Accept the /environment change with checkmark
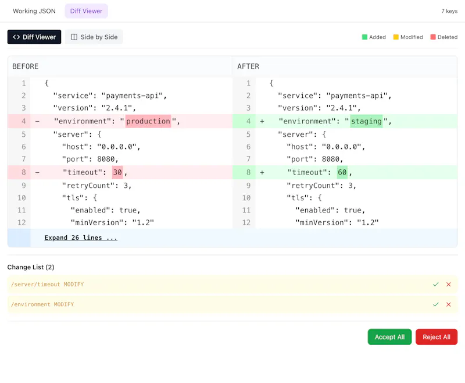Viewport: 465px width, 383px height. (x=435, y=304)
